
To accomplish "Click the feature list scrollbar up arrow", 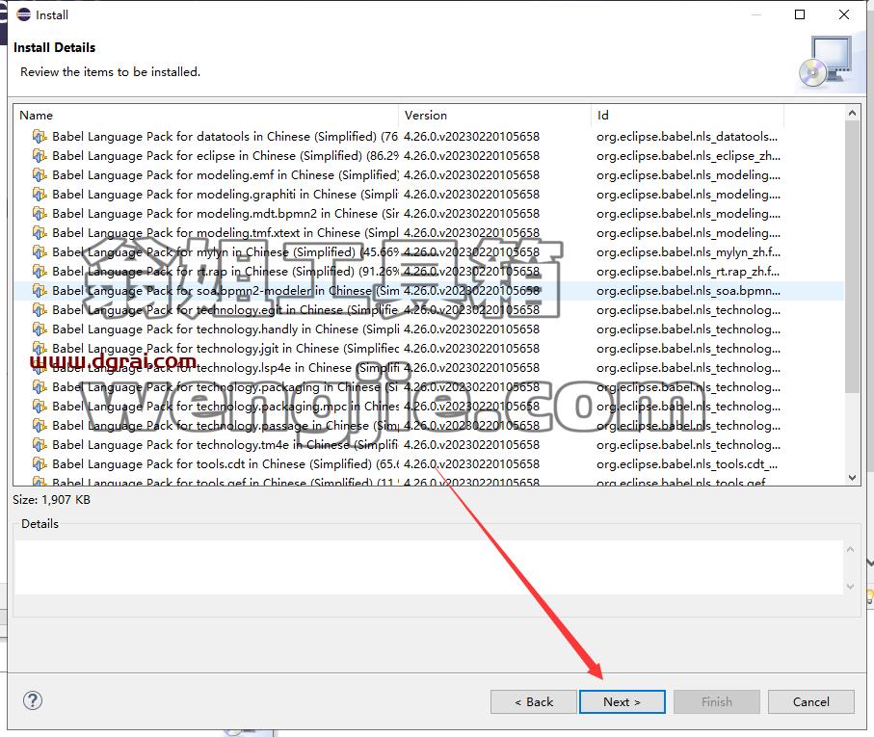I will pos(852,114).
